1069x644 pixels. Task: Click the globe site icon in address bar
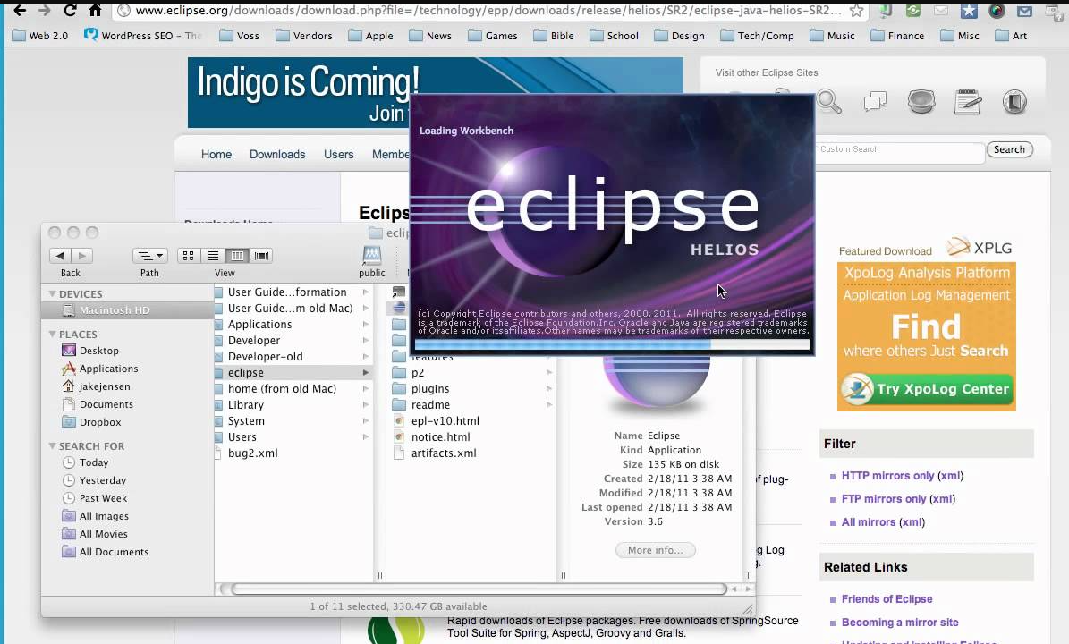(123, 10)
